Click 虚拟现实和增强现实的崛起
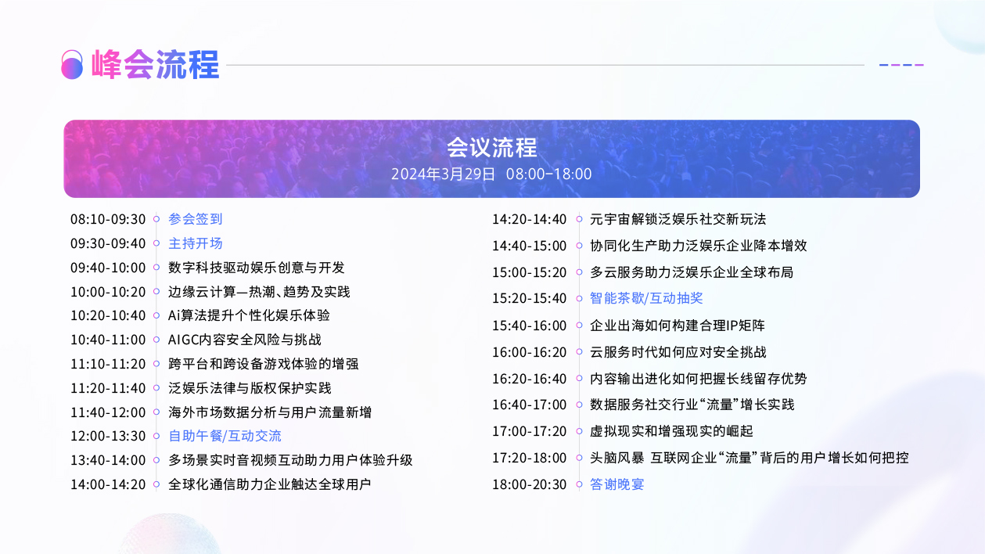 [671, 431]
